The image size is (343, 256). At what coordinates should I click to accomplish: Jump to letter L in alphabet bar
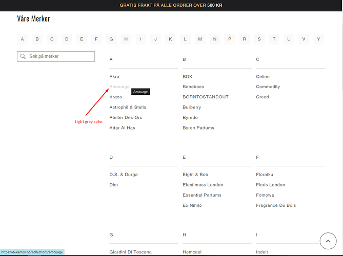point(185,39)
